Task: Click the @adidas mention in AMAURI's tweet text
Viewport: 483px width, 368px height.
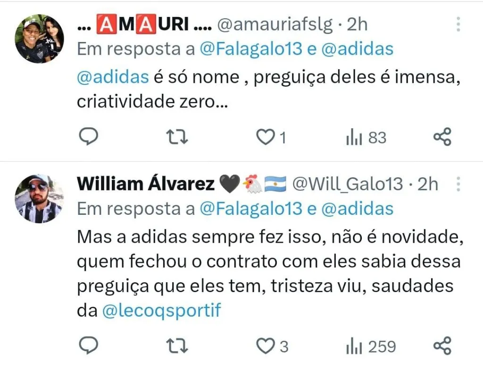Action: tap(113, 77)
